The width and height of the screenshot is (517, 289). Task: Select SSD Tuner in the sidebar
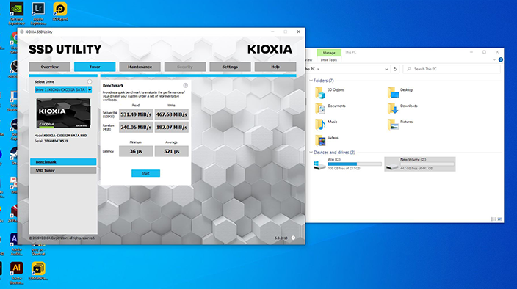[x=63, y=170]
